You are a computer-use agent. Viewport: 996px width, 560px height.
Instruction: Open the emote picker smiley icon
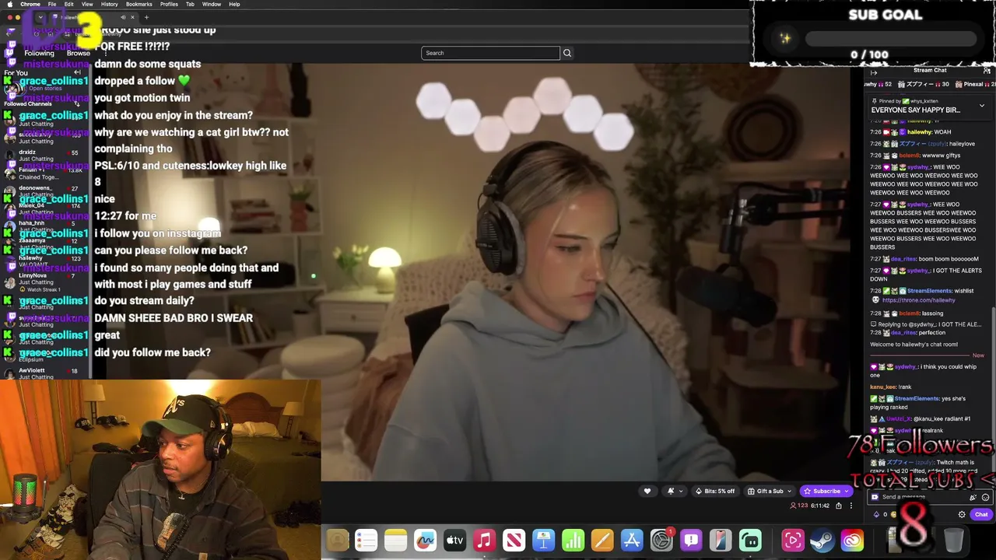click(985, 497)
